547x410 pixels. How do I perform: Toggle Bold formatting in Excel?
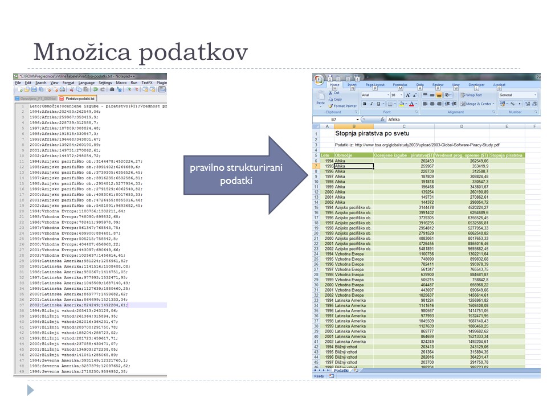(x=364, y=104)
